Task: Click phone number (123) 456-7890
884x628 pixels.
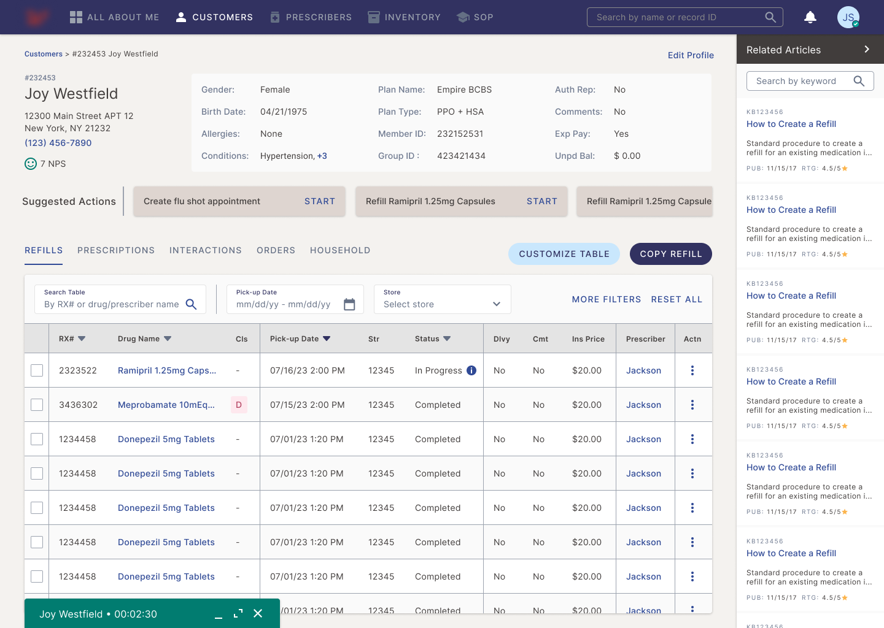Action: tap(58, 143)
